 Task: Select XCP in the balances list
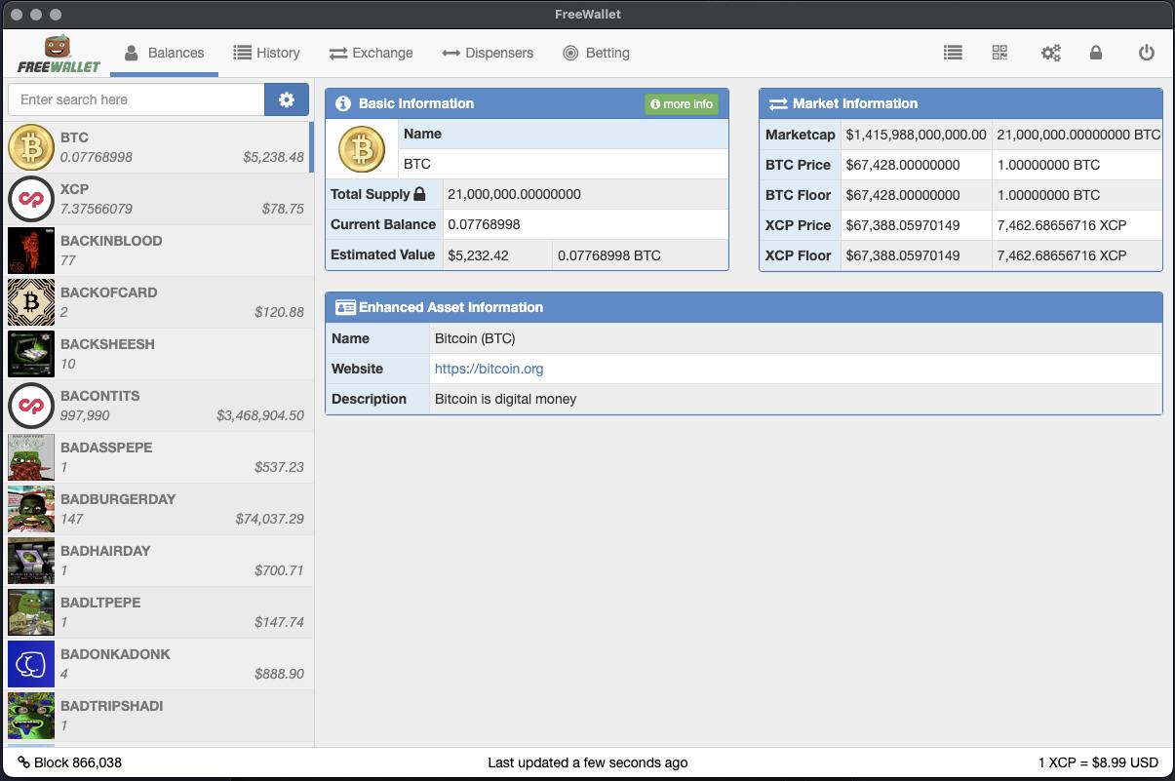(156, 199)
